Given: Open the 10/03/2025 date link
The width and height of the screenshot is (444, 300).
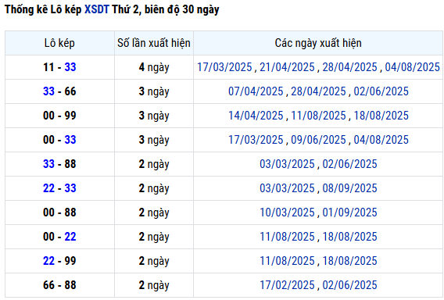Looking at the screenshot, I should coord(287,212).
